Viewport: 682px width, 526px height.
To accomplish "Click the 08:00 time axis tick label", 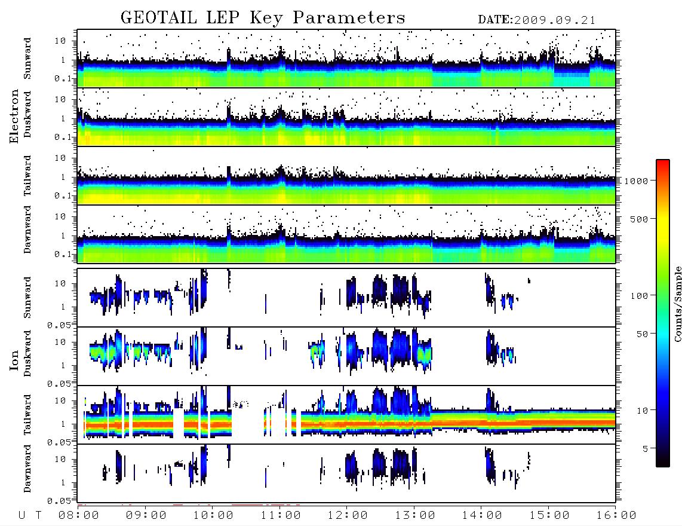I will pyautogui.click(x=79, y=515).
